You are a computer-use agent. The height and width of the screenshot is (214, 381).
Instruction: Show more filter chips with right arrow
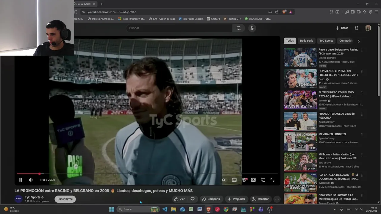359,41
